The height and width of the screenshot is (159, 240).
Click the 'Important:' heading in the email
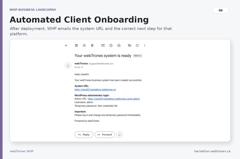80,112
